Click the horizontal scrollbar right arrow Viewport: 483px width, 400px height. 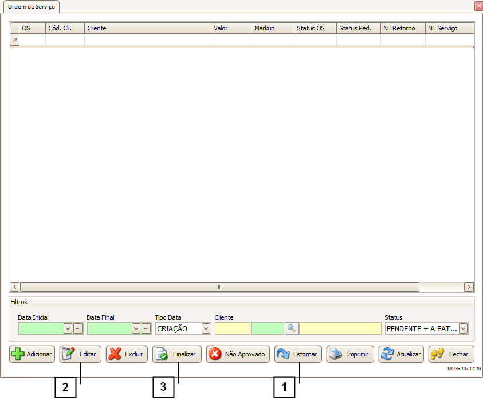(x=469, y=287)
